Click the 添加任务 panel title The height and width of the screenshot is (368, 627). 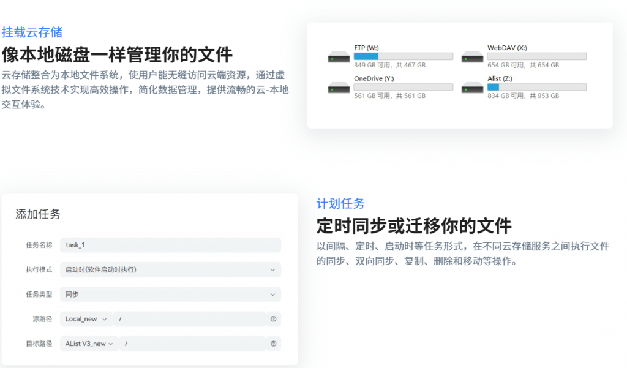coord(38,214)
